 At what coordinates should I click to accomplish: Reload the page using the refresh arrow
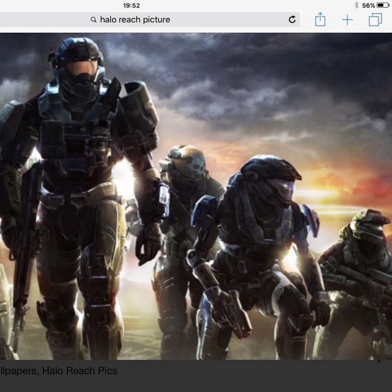click(x=292, y=19)
